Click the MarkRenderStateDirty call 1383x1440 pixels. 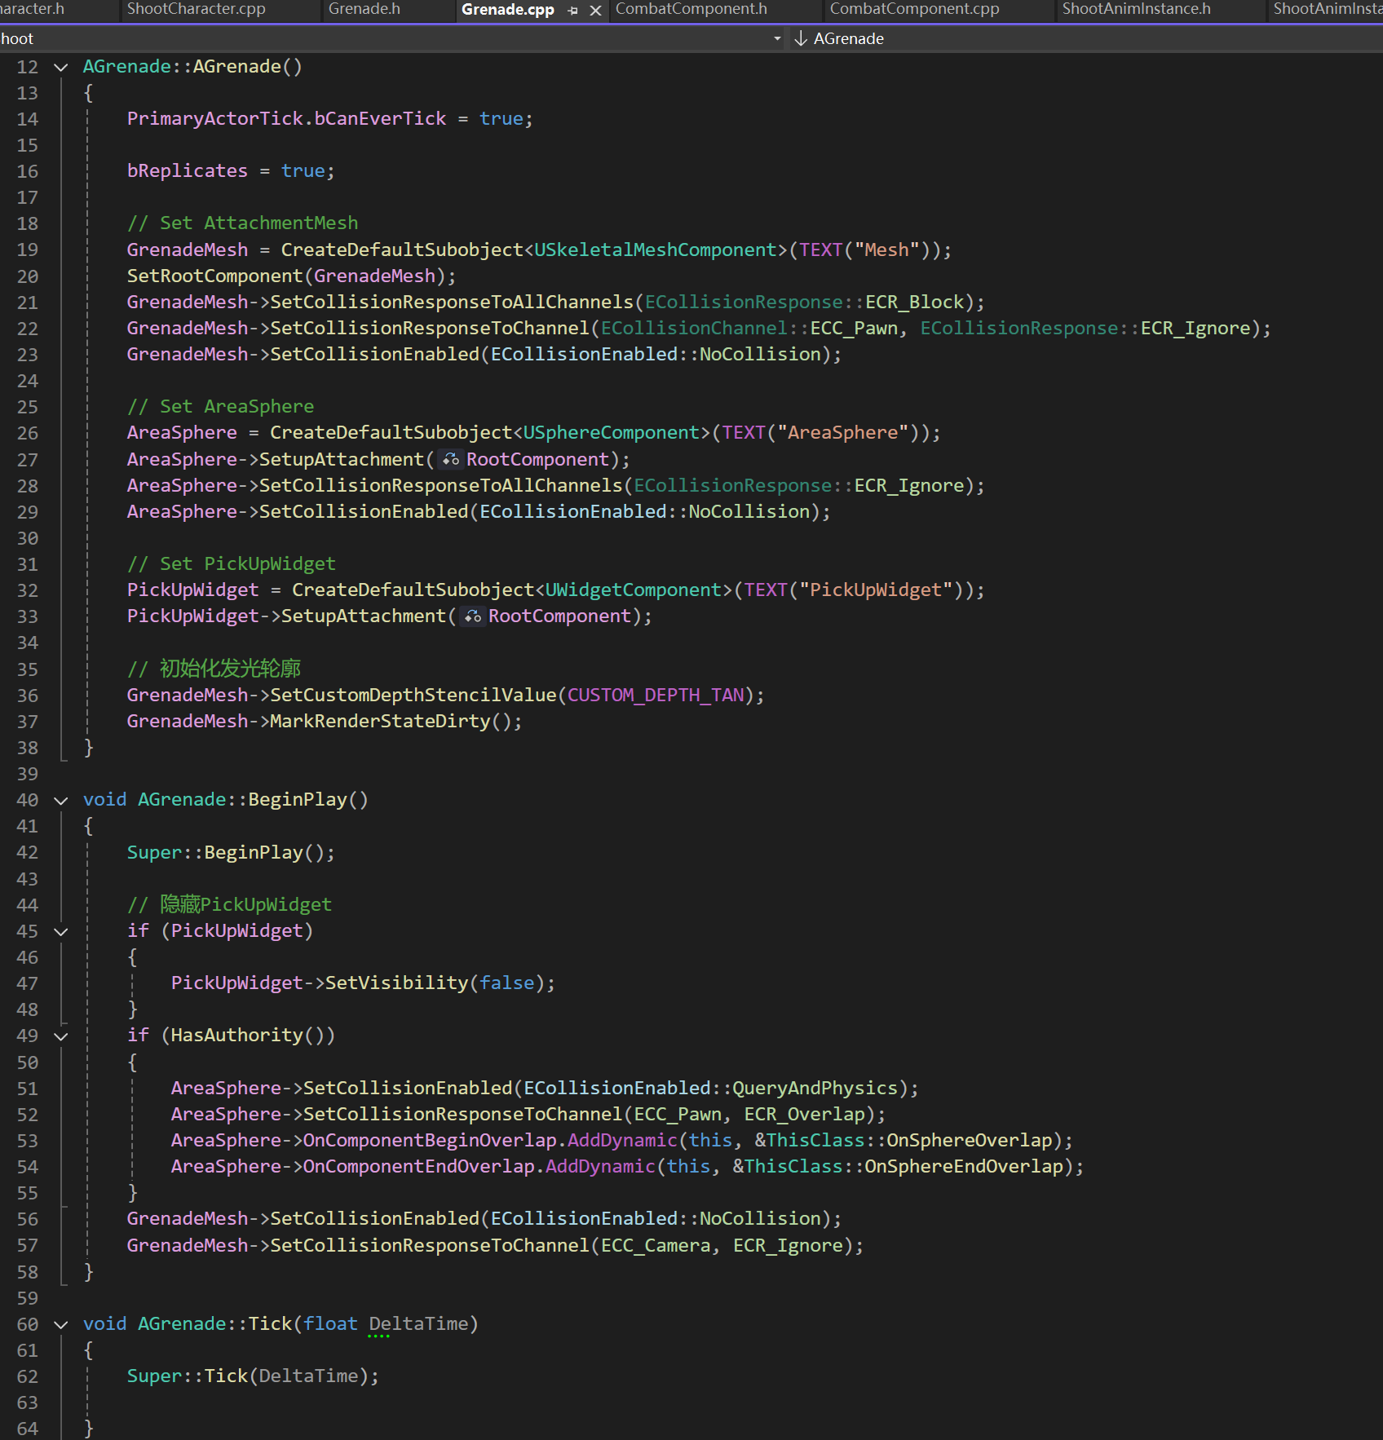[x=380, y=721]
